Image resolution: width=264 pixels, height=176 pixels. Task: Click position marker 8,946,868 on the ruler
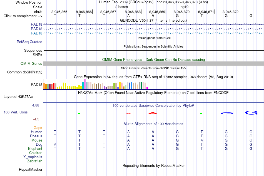tap(133, 12)
